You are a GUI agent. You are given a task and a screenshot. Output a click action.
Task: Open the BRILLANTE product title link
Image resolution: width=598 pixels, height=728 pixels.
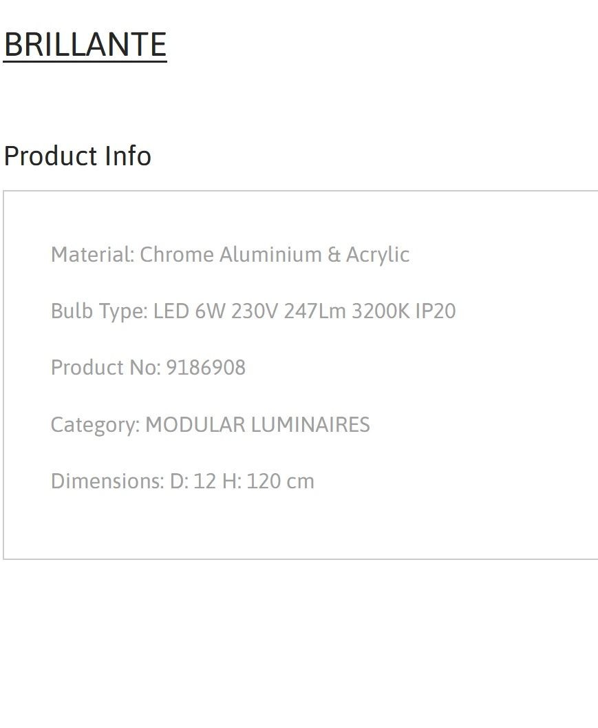85,45
